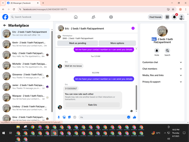
Task: Click the message text 5155050067
Action: tap(71, 89)
